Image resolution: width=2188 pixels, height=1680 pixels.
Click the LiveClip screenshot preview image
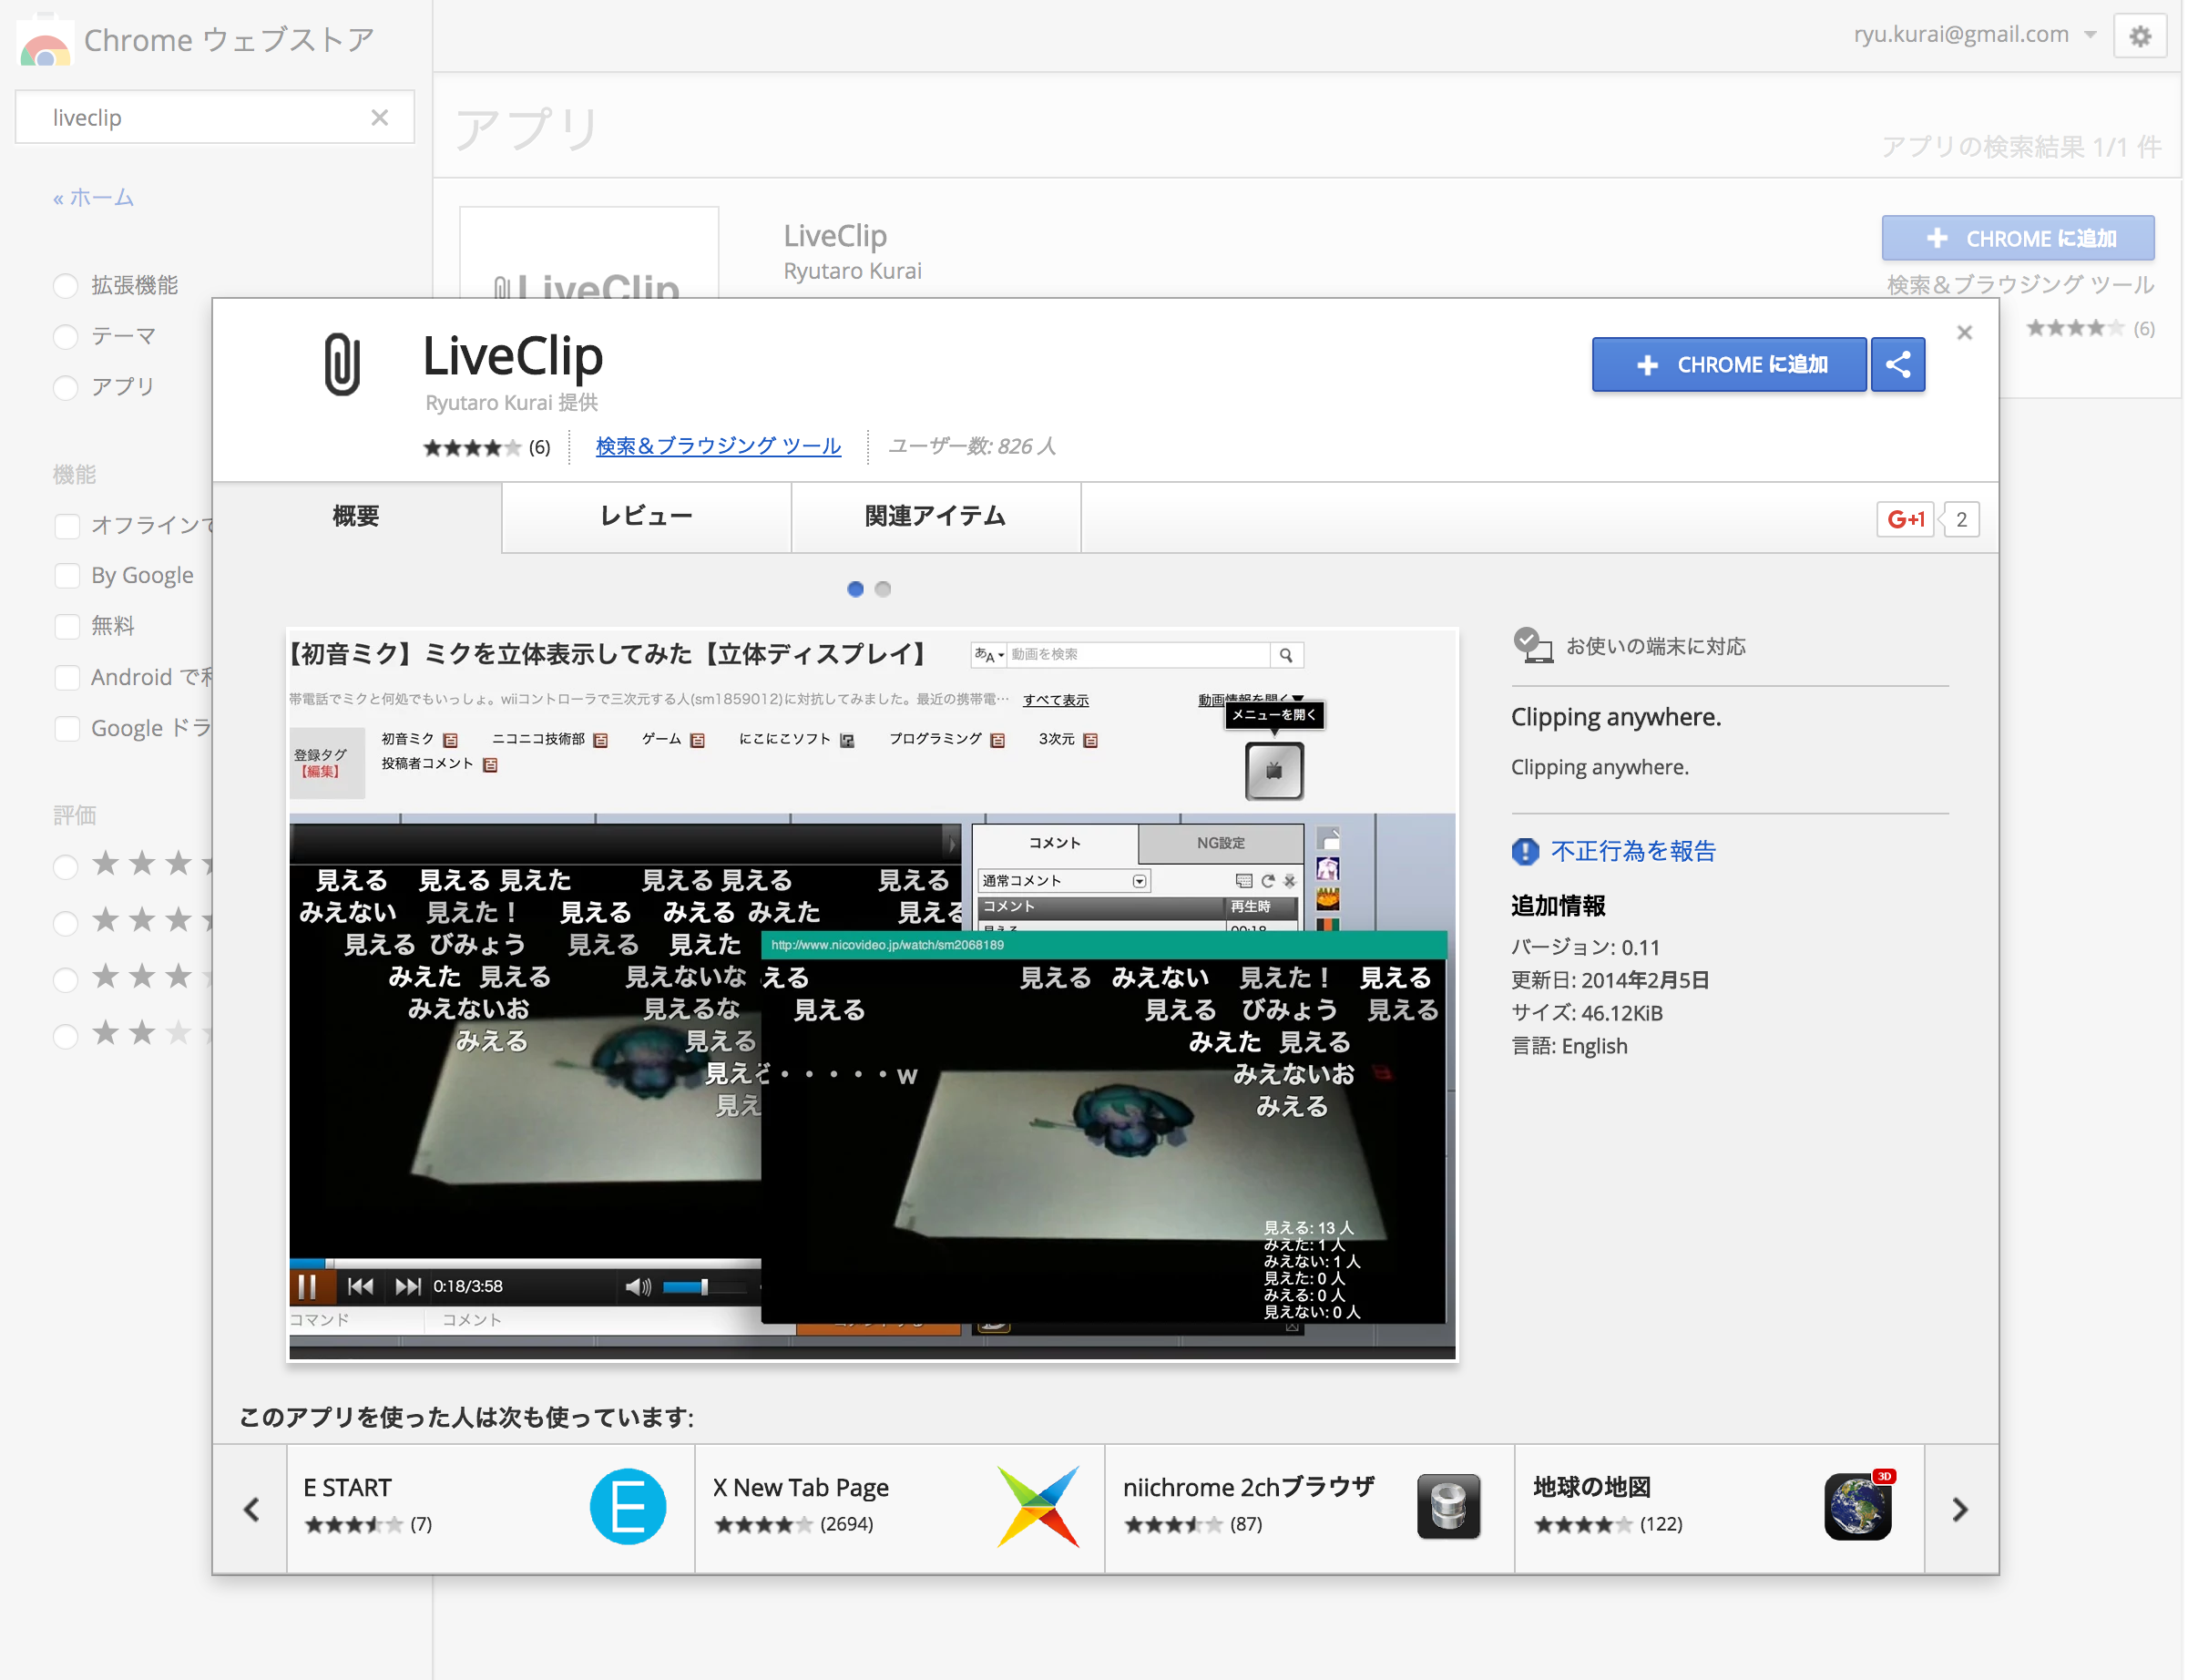tap(874, 996)
